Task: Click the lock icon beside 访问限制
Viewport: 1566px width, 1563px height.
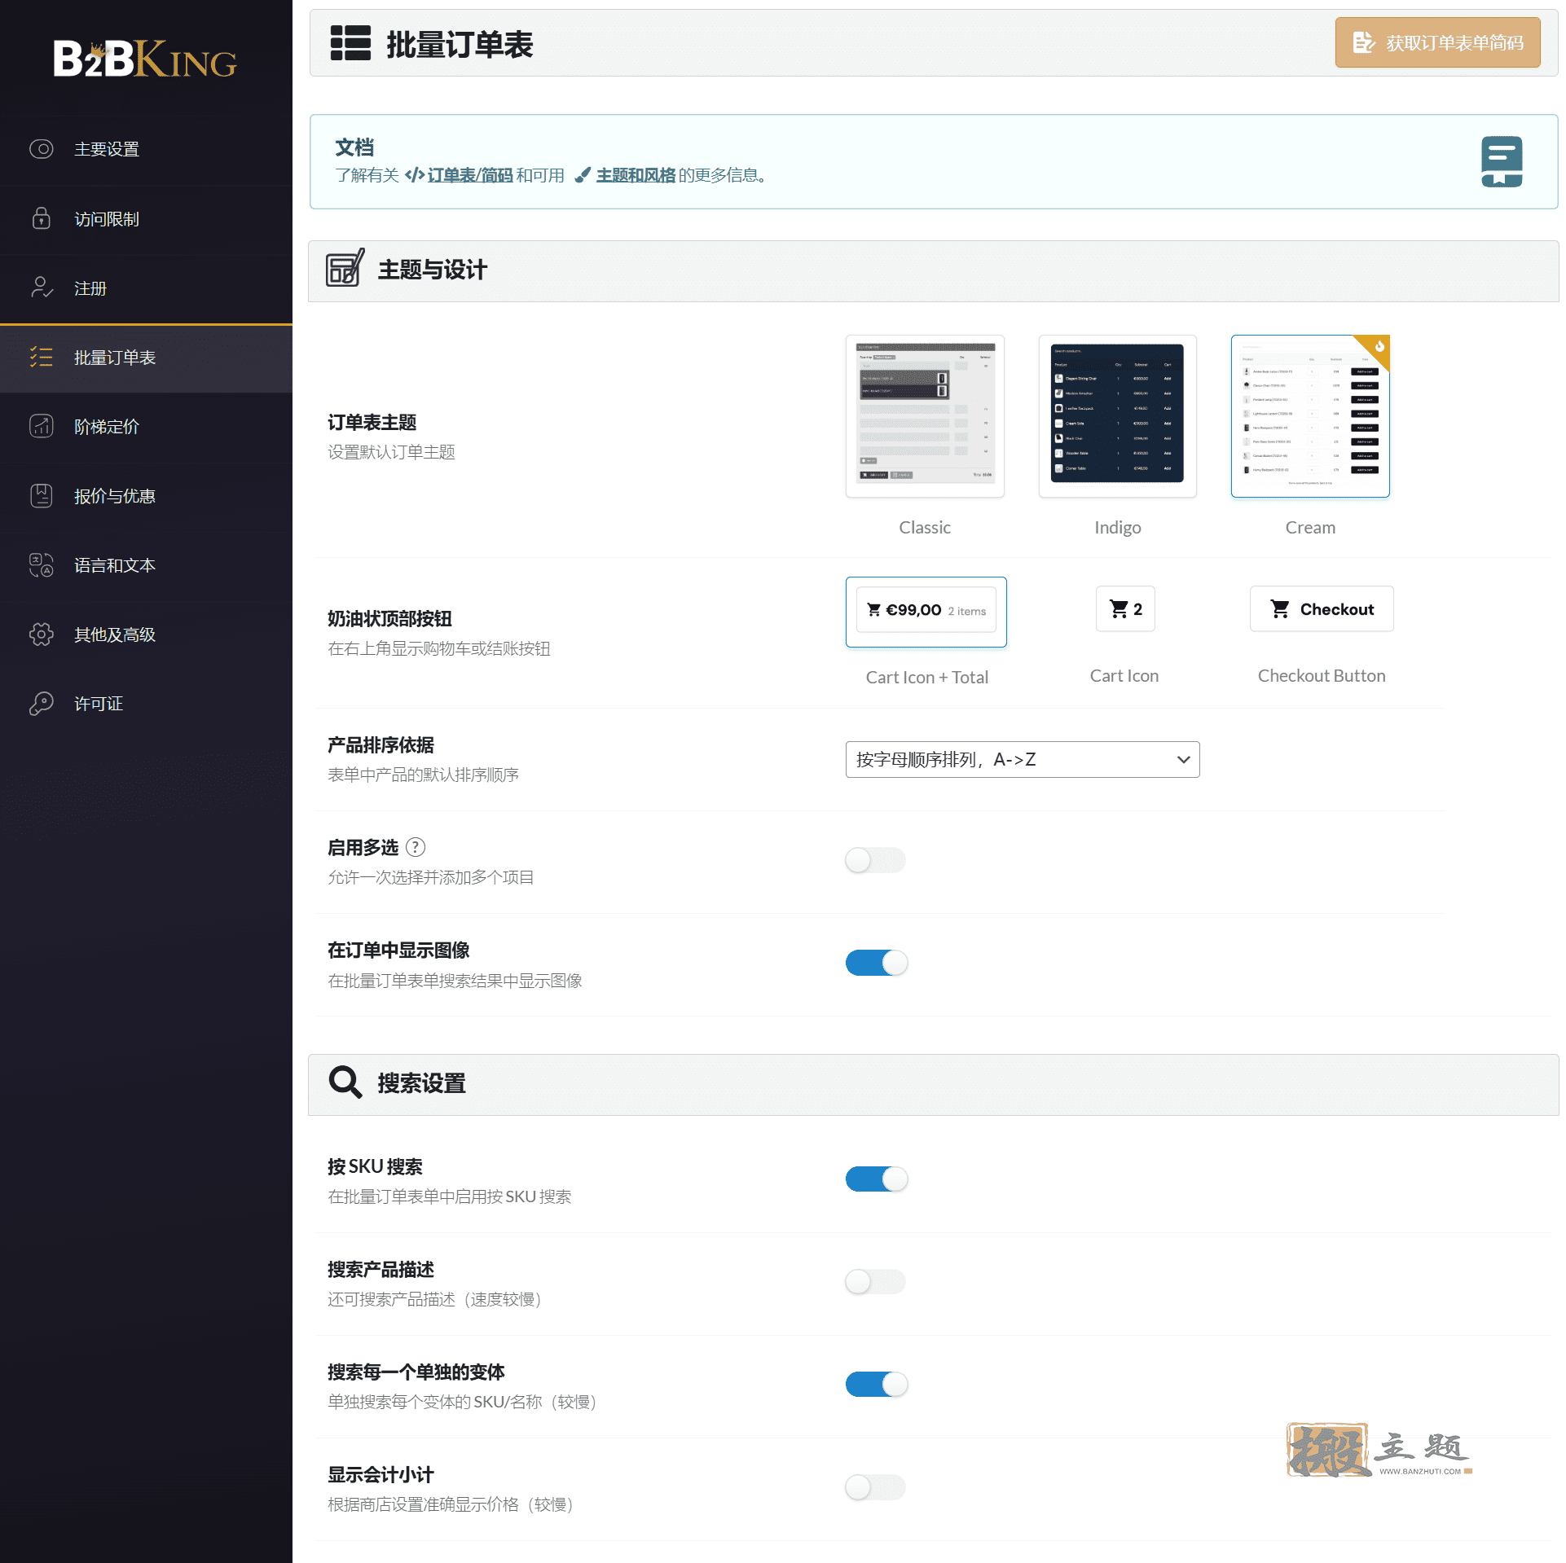Action: pos(42,218)
